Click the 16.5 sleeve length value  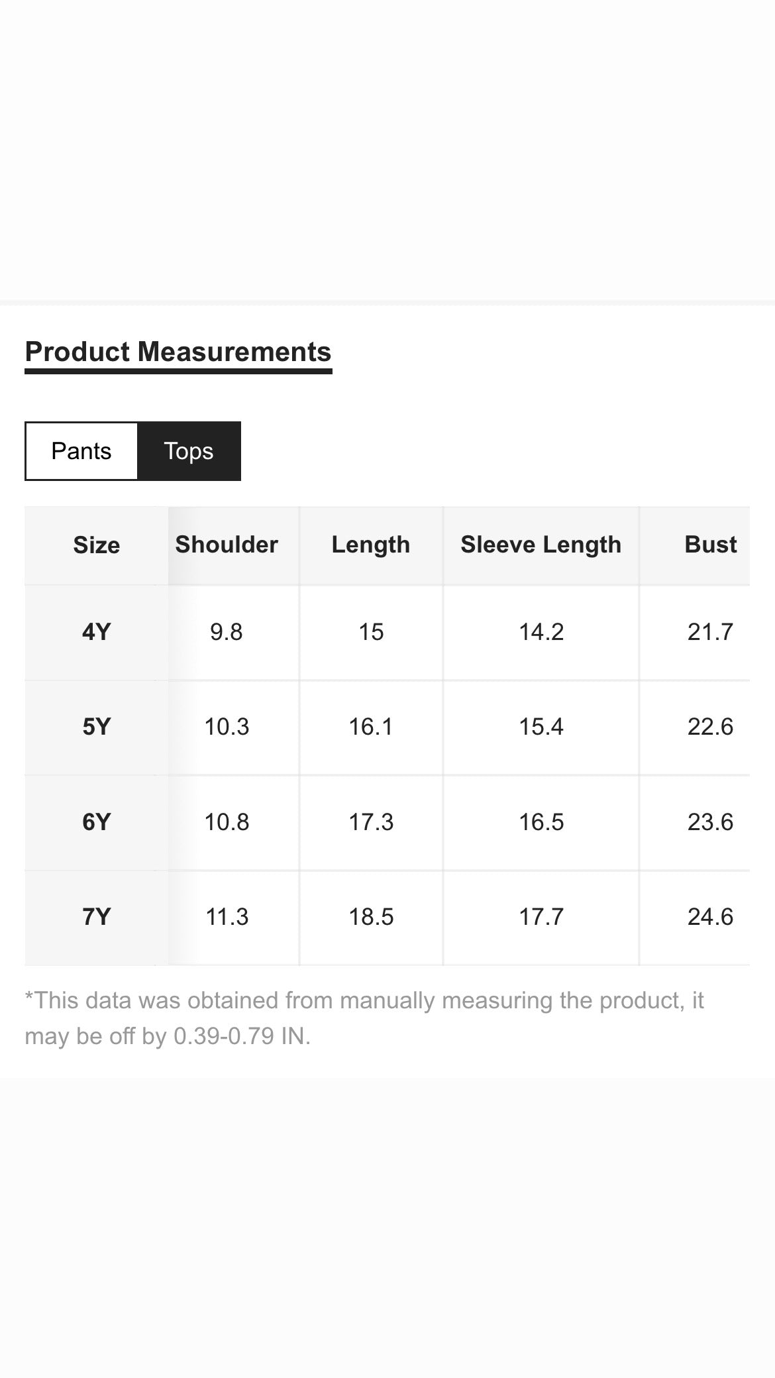(541, 822)
